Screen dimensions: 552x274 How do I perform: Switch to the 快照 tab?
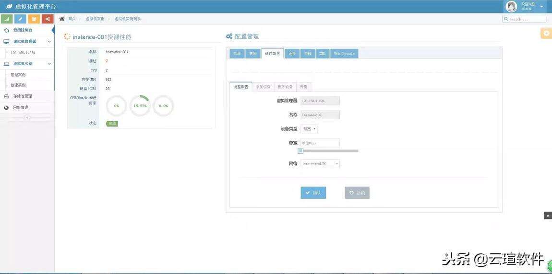253,53
